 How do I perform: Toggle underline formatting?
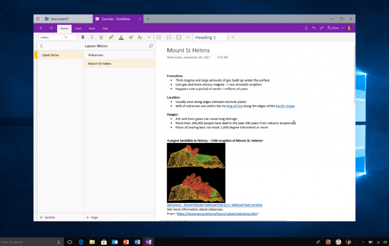(101, 37)
